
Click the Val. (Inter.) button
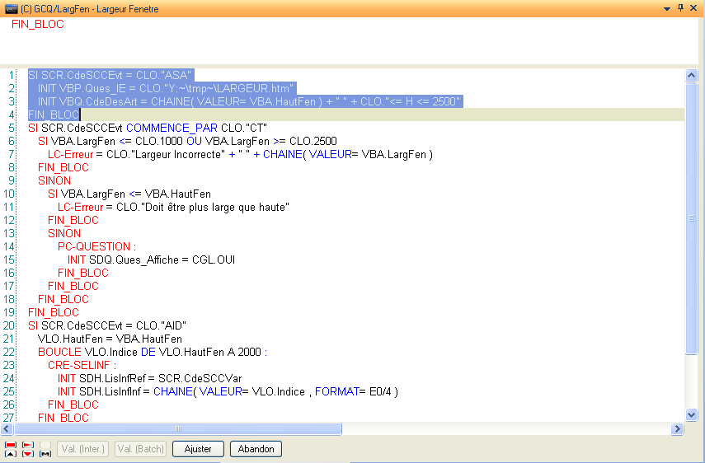point(83,449)
